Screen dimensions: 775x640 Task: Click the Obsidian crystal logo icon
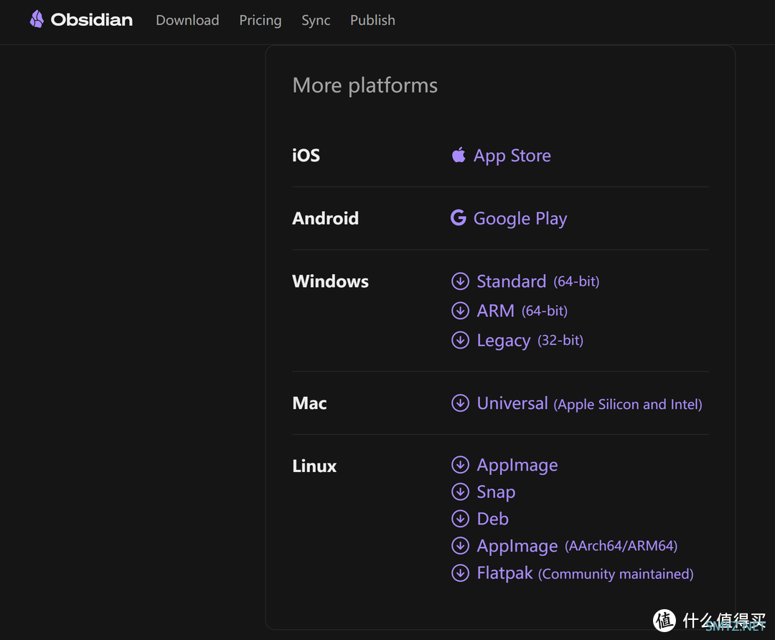(37, 19)
